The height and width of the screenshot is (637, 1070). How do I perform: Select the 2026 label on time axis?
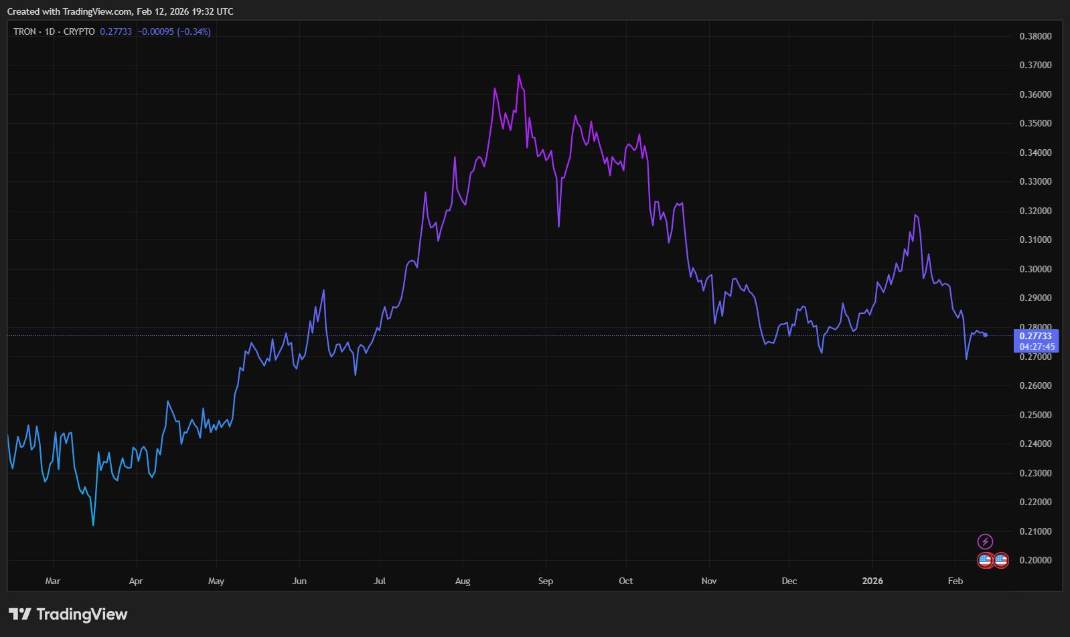(872, 581)
